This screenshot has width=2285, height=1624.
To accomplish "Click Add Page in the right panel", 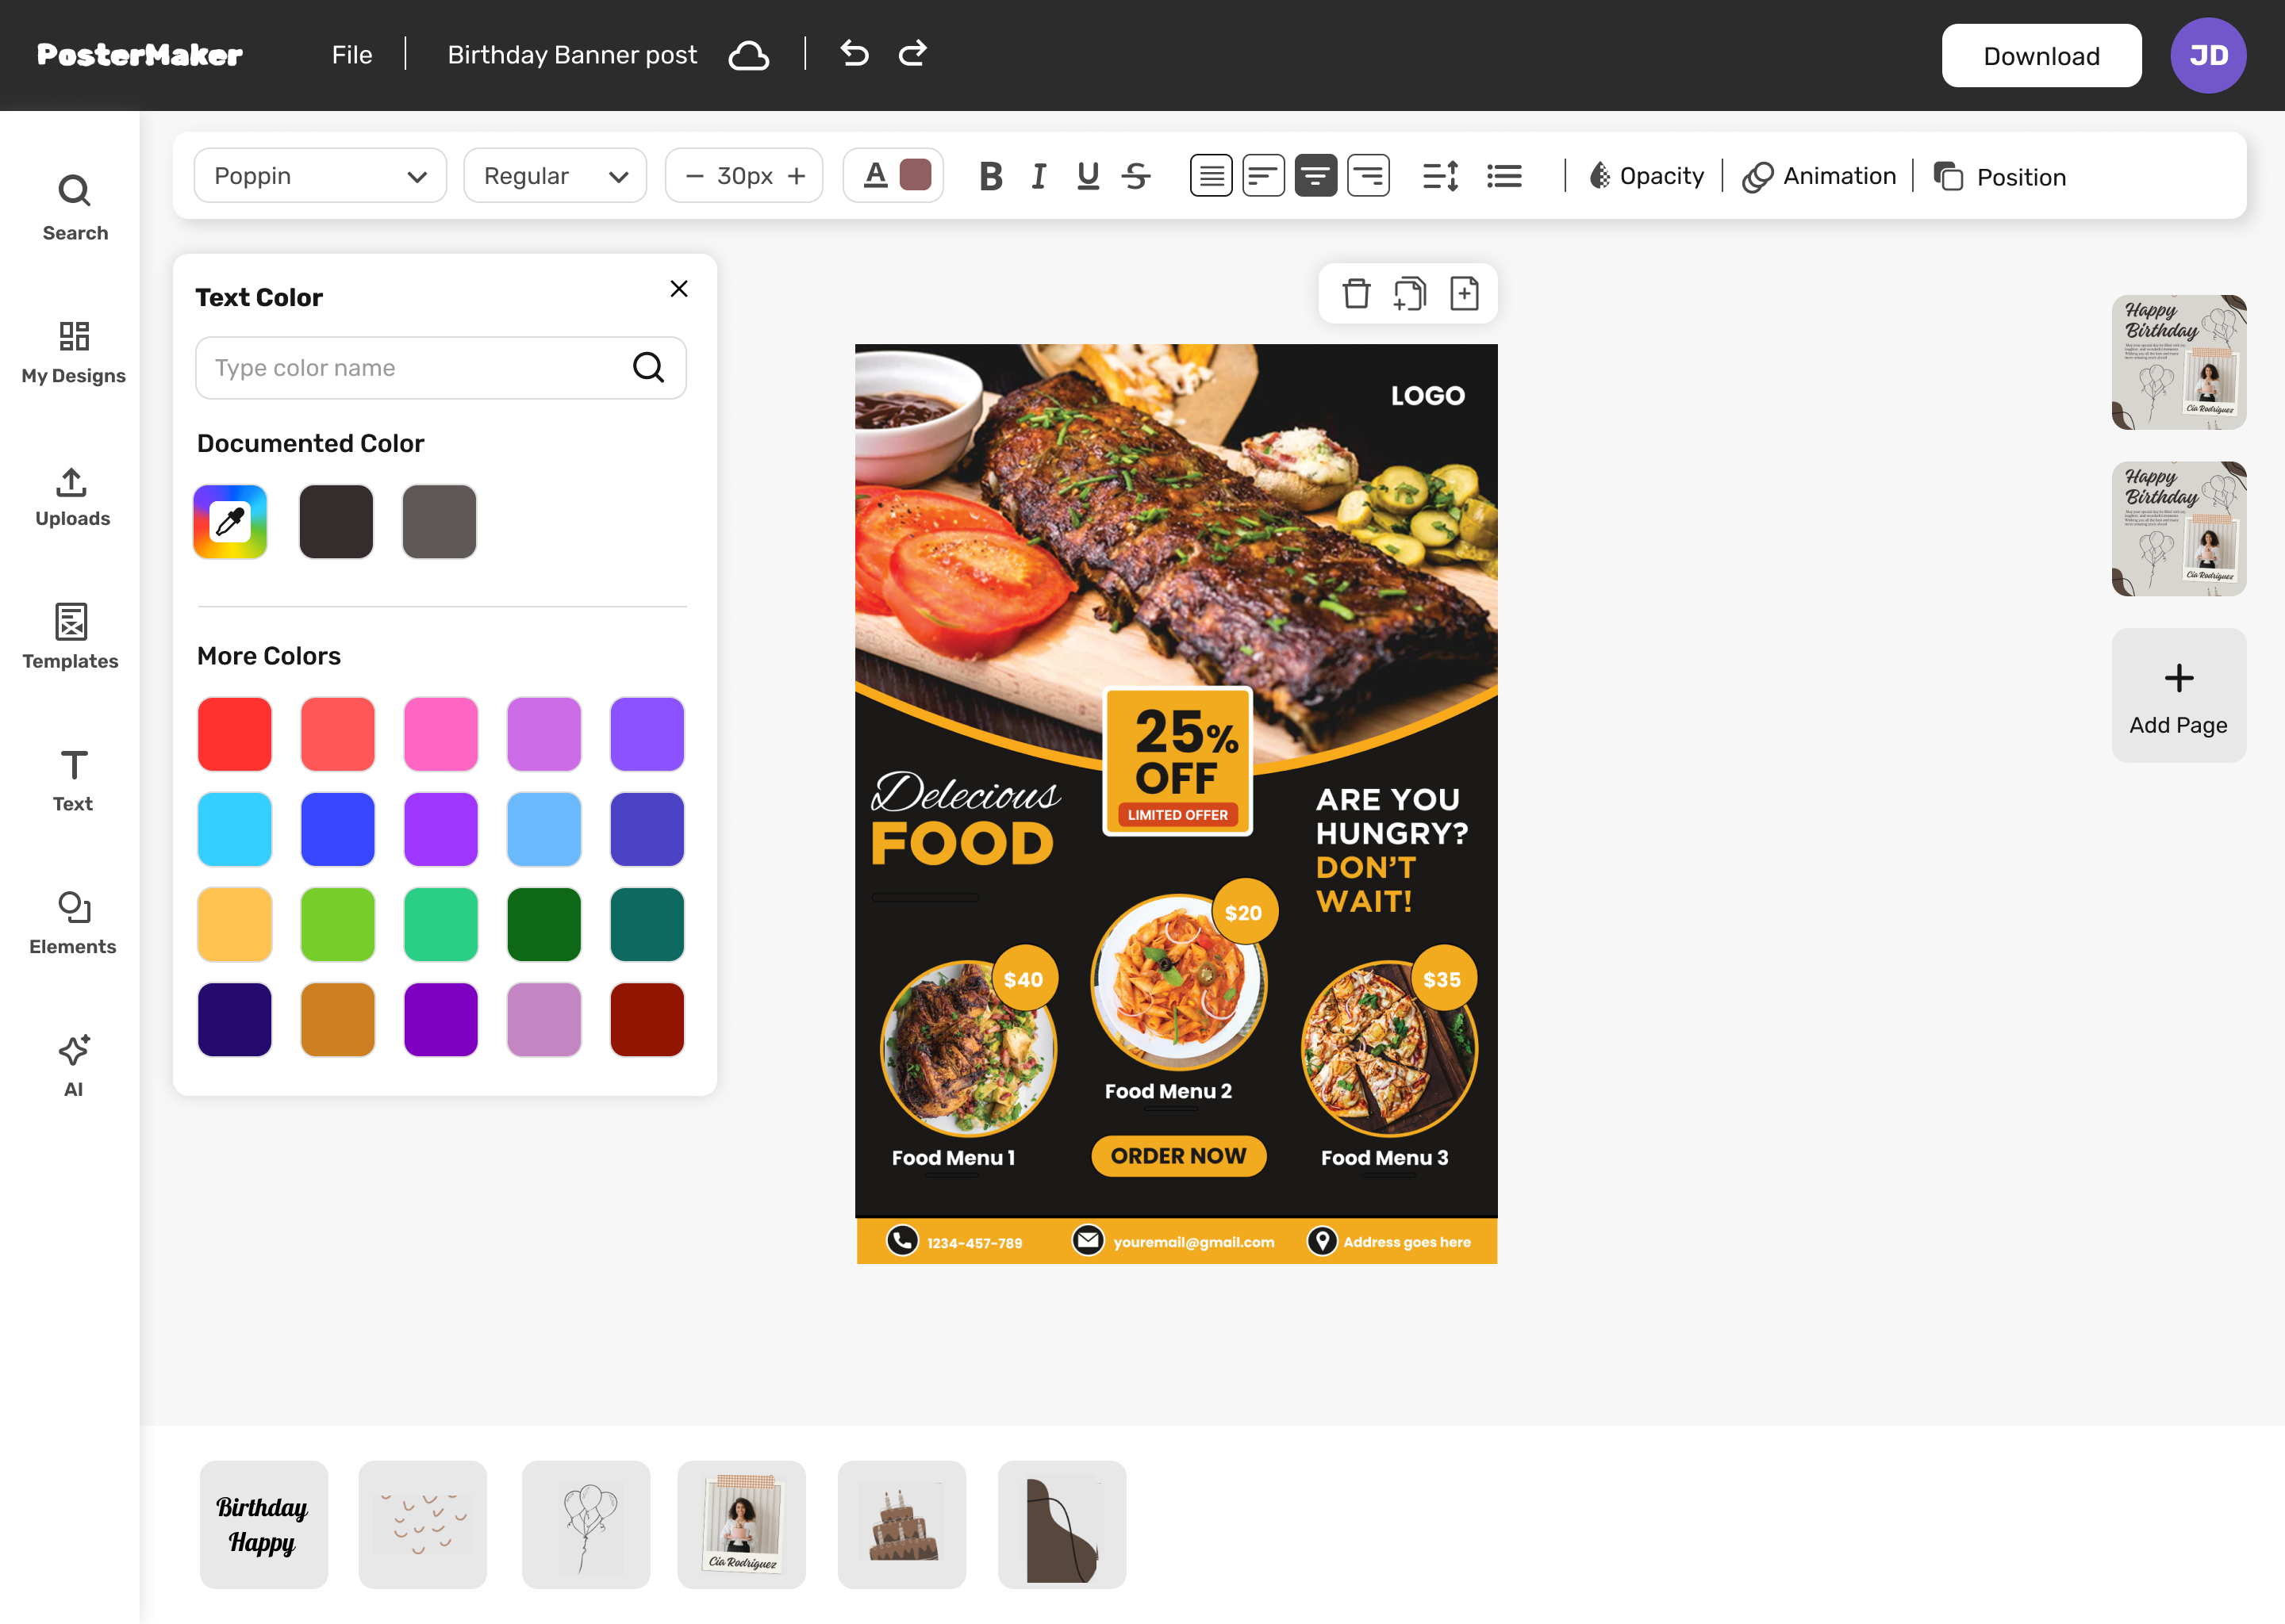I will click(x=2178, y=695).
